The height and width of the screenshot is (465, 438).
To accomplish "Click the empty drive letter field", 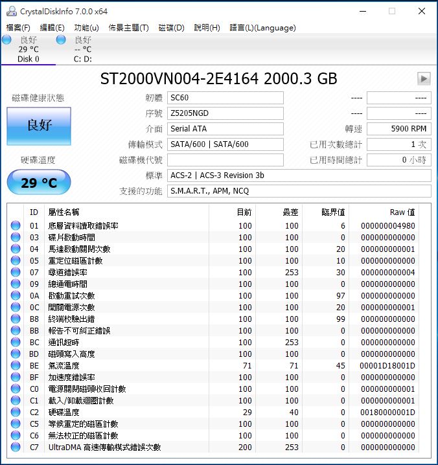I will 225,160.
